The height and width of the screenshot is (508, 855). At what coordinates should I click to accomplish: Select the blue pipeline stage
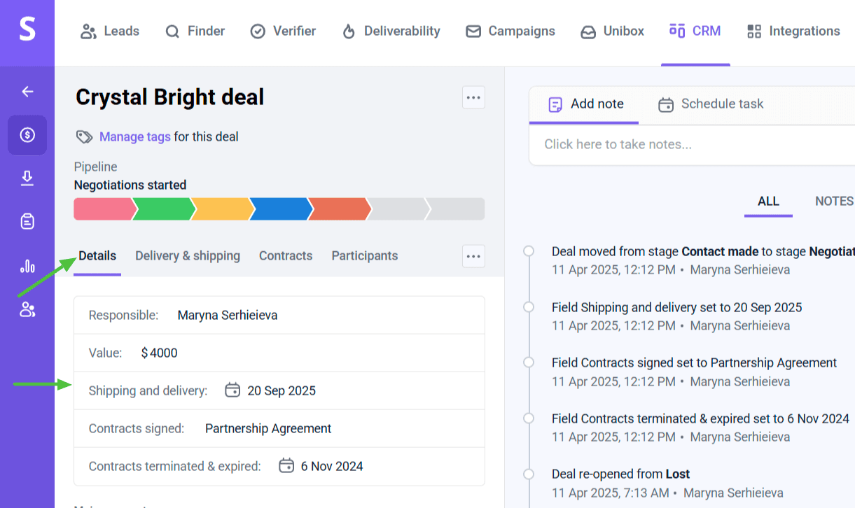[280, 209]
